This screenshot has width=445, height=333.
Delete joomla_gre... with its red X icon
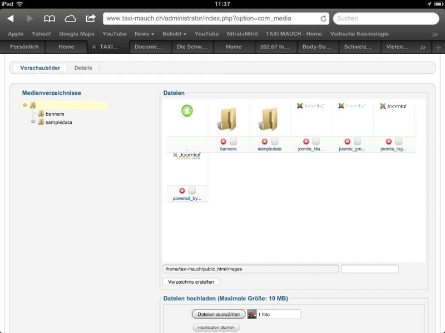tap(347, 142)
